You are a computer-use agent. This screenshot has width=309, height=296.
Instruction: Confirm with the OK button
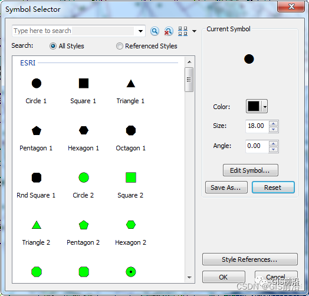pos(223,277)
